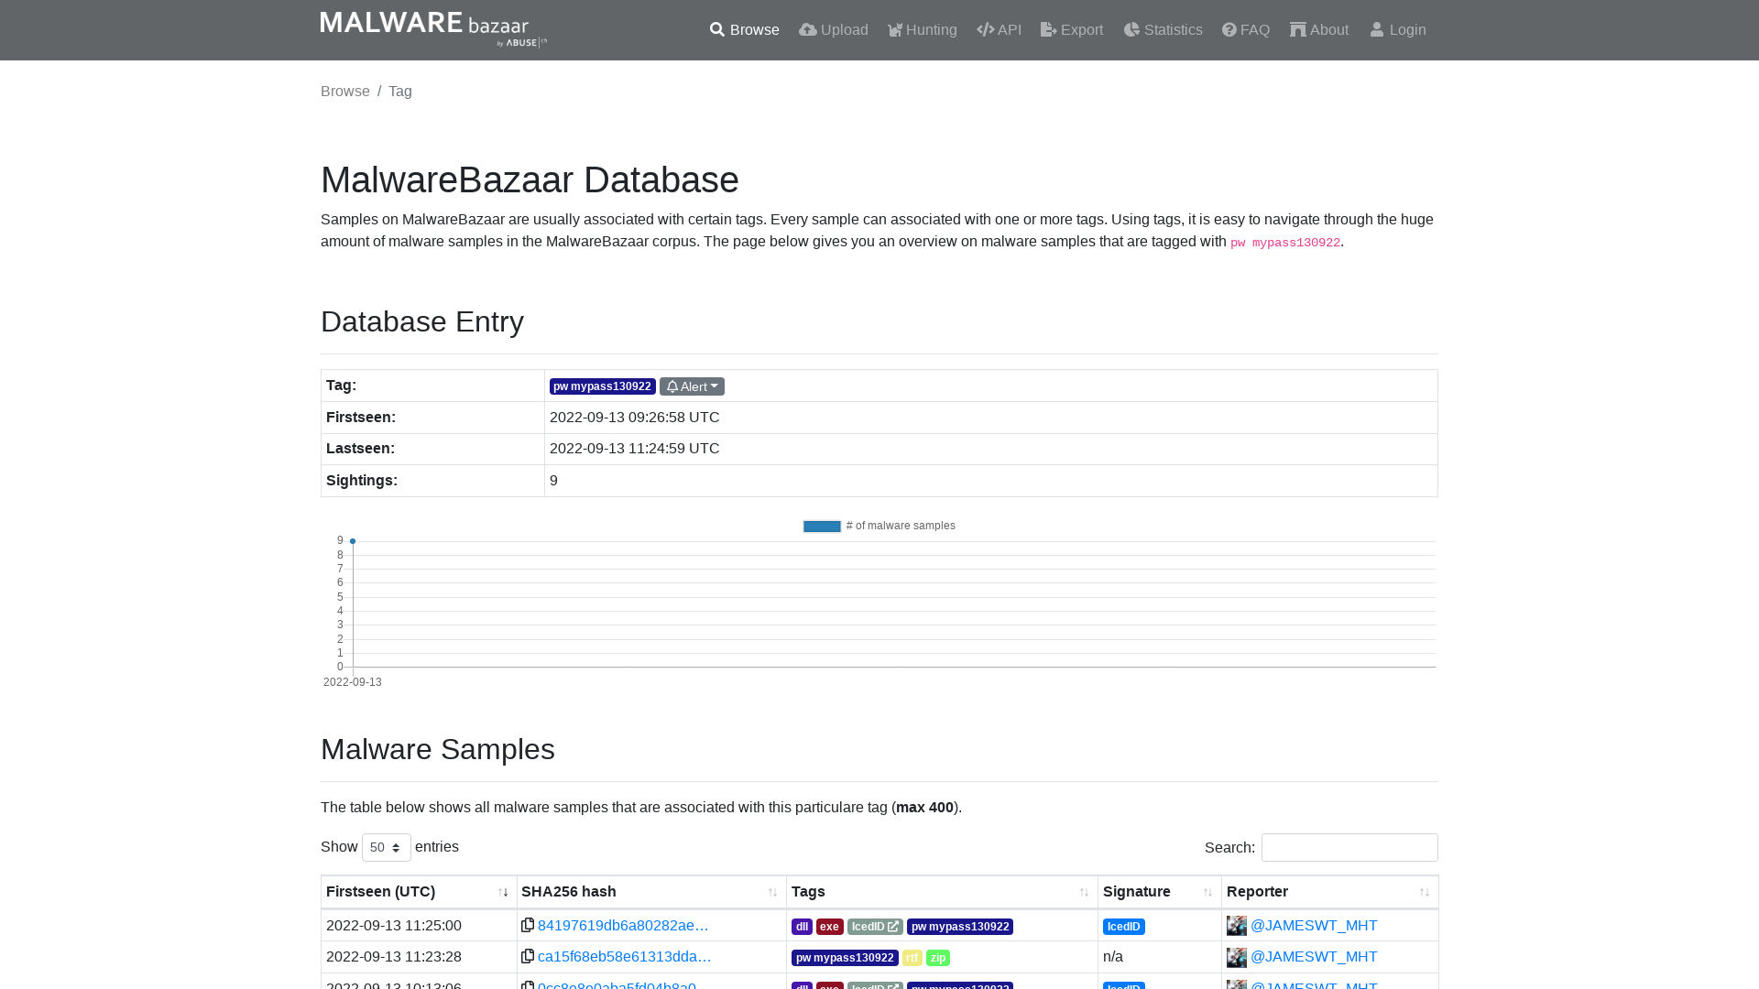The height and width of the screenshot is (989, 1759).
Task: Open the Upload cloud icon
Action: [x=807, y=29]
